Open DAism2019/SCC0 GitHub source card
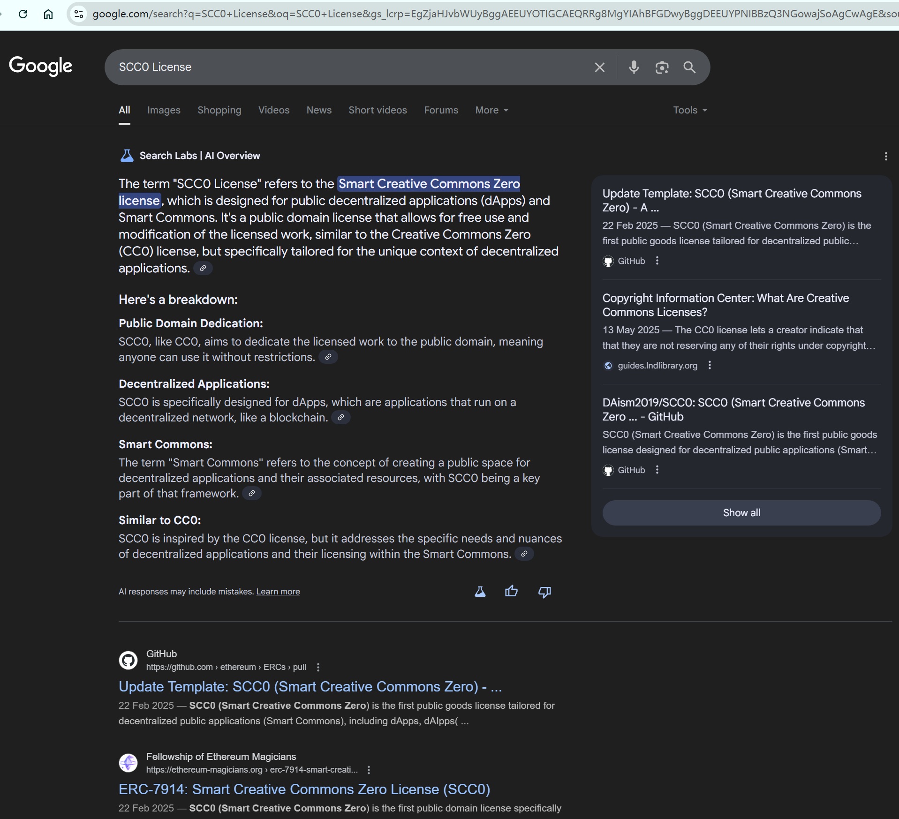This screenshot has width=899, height=819. pos(734,410)
